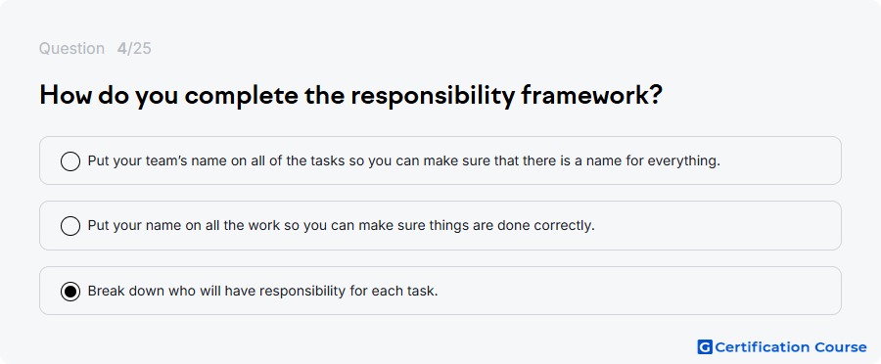Click the word 'framework?' in the heading
881x364 pixels.
(591, 96)
